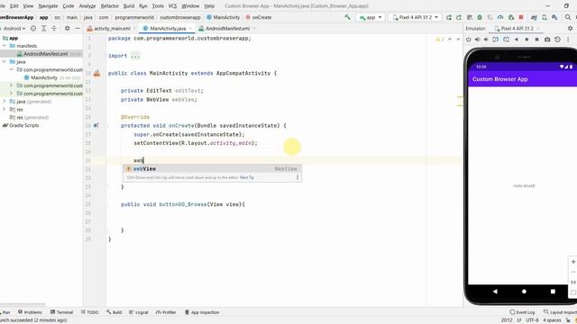Go to next highlighted problem arrow

point(458,40)
